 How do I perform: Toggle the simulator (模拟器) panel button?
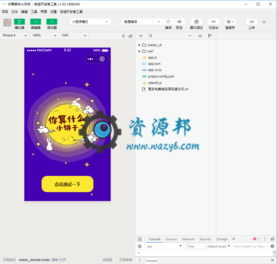pyautogui.click(x=19, y=22)
